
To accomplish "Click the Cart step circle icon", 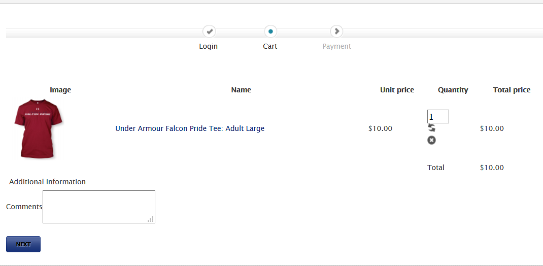I will point(270,31).
